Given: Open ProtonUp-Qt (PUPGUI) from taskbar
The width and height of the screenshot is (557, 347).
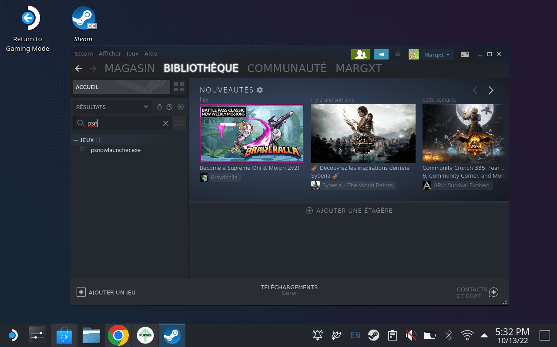Looking at the screenshot, I should tap(145, 335).
